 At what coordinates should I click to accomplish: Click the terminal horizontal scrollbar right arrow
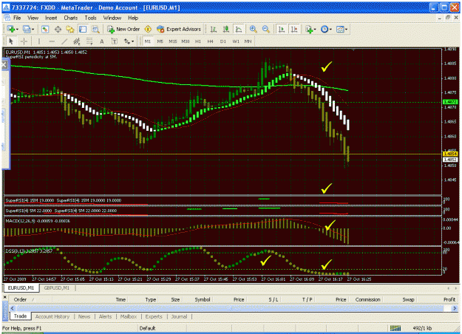pyautogui.click(x=455, y=308)
